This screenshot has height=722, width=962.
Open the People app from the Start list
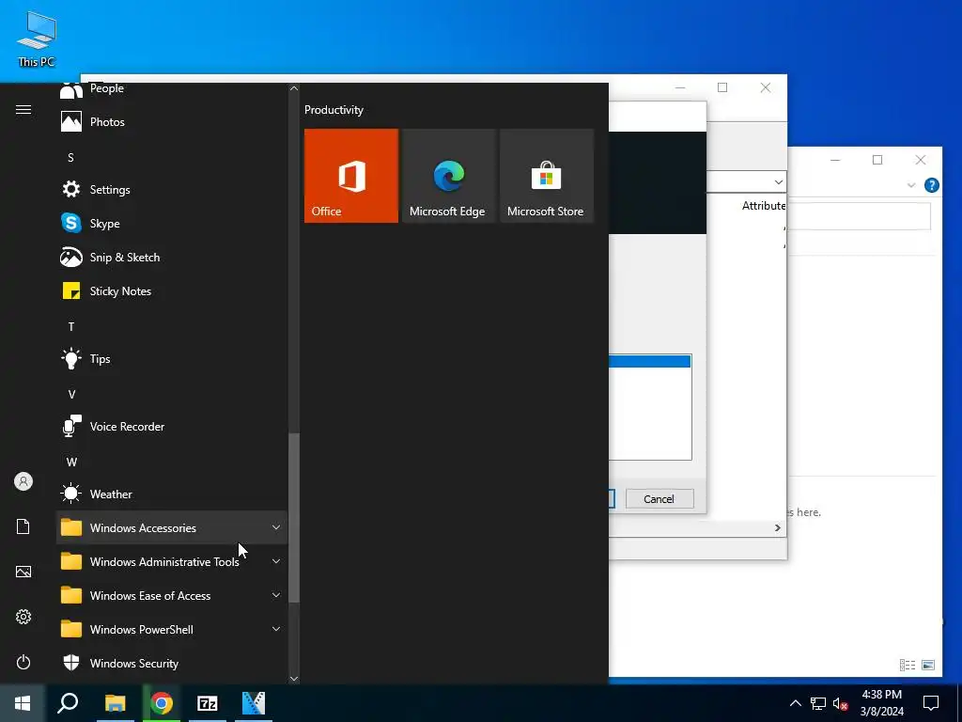[171, 91]
